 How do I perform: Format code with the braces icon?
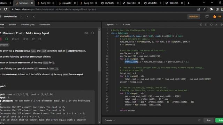[x=206, y=25]
